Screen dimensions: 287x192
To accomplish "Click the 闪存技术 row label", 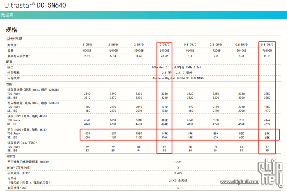I will (13, 78).
